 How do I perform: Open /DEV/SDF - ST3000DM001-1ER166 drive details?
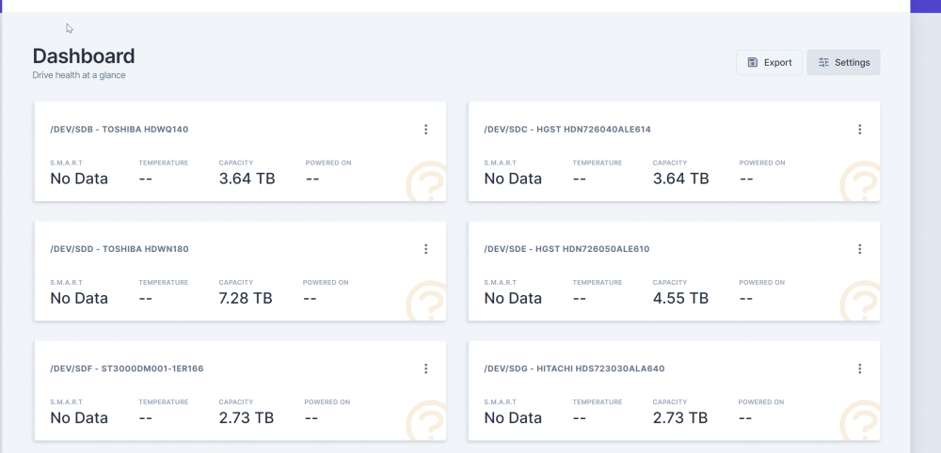[x=127, y=368]
